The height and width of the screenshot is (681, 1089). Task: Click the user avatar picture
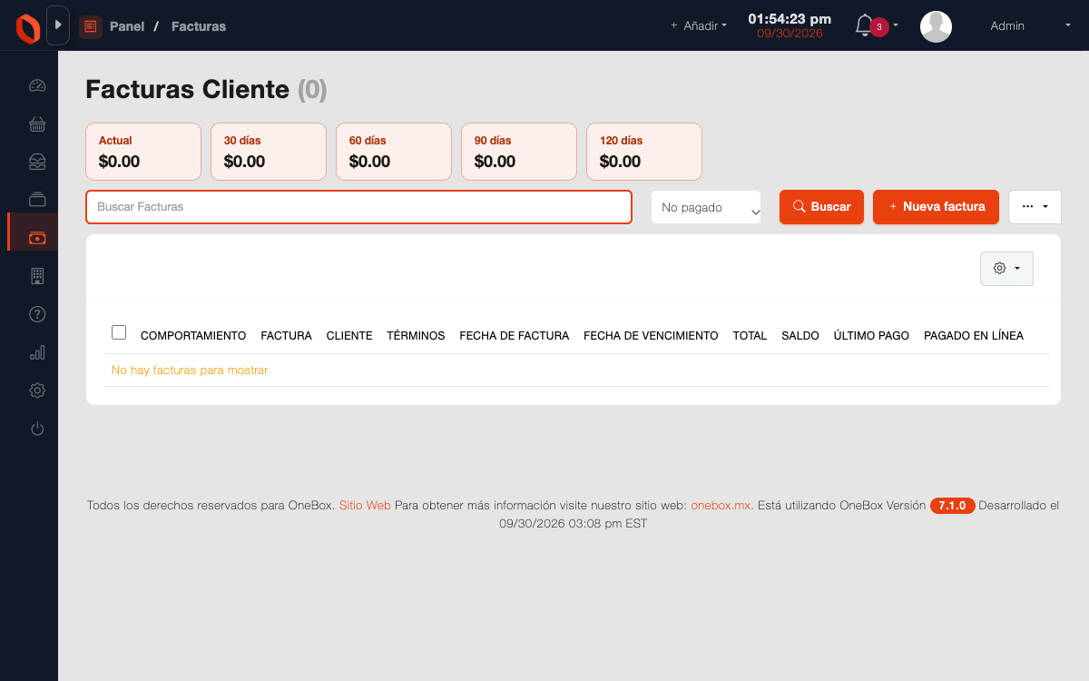[936, 26]
